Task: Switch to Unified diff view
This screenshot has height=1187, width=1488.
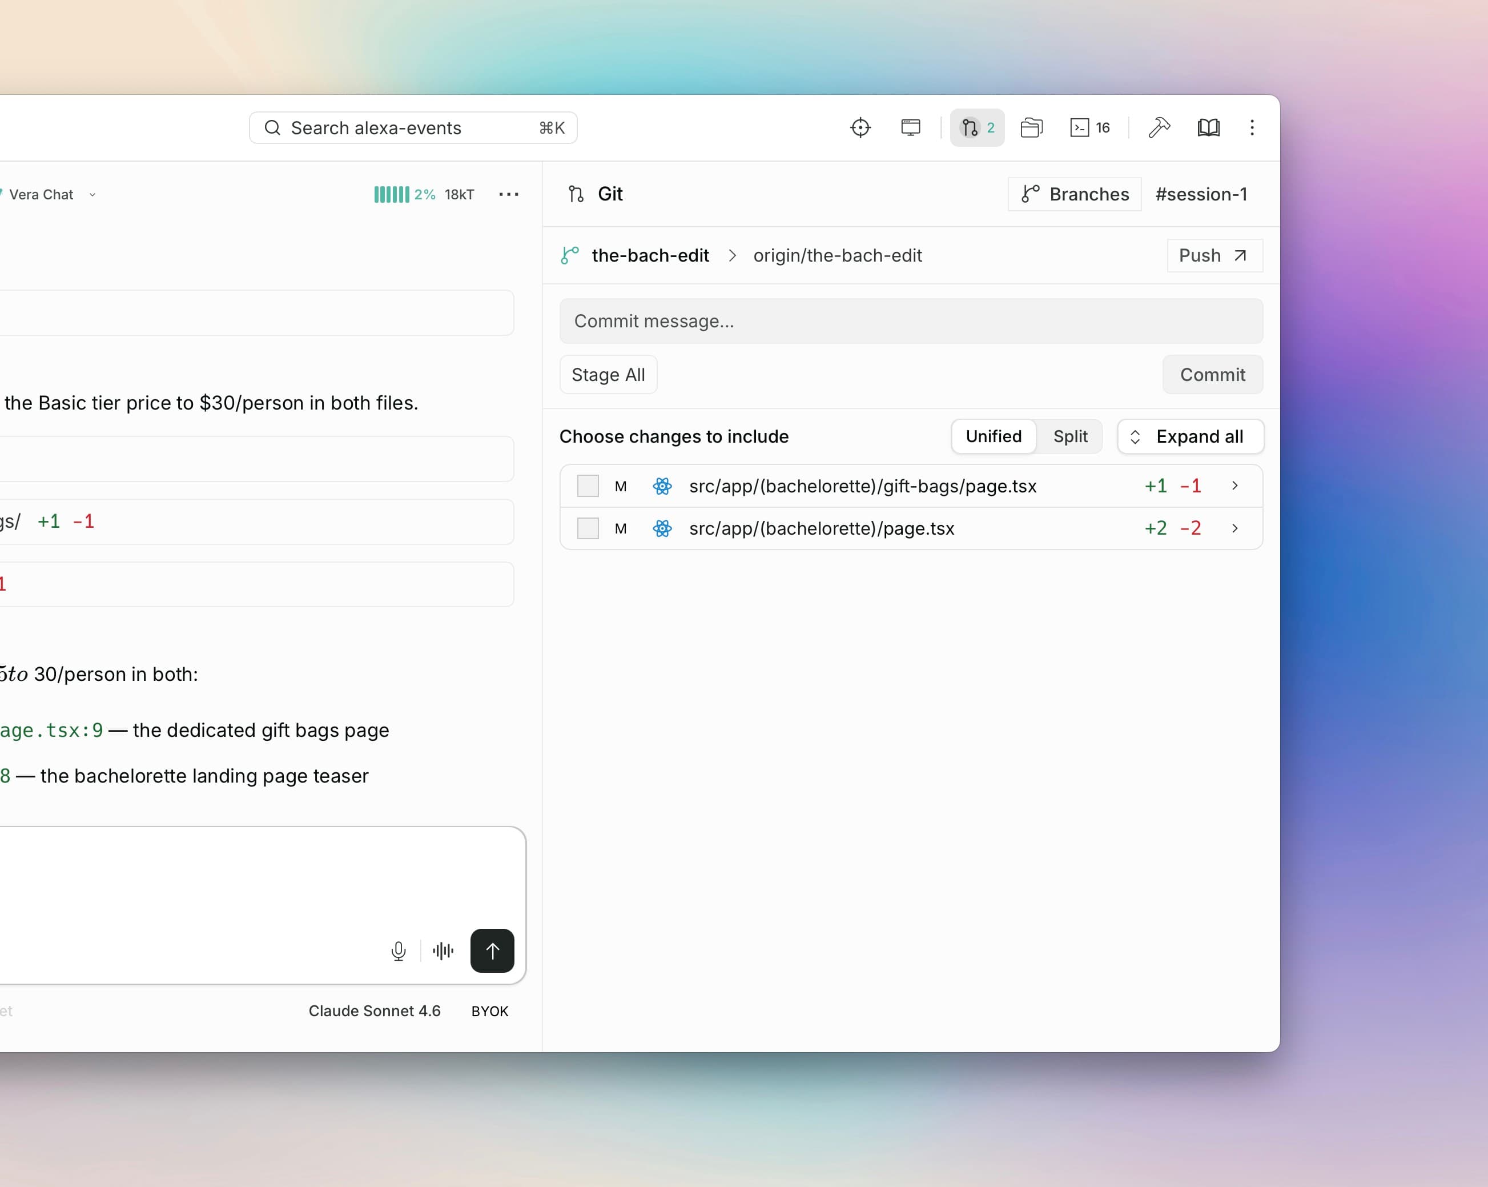Action: 993,436
